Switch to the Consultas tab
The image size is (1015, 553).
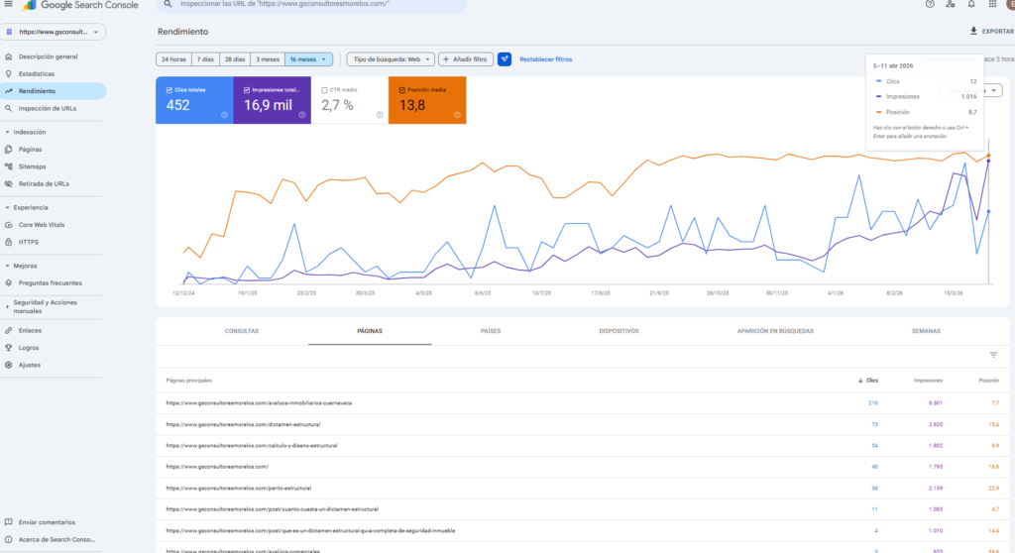coord(242,331)
